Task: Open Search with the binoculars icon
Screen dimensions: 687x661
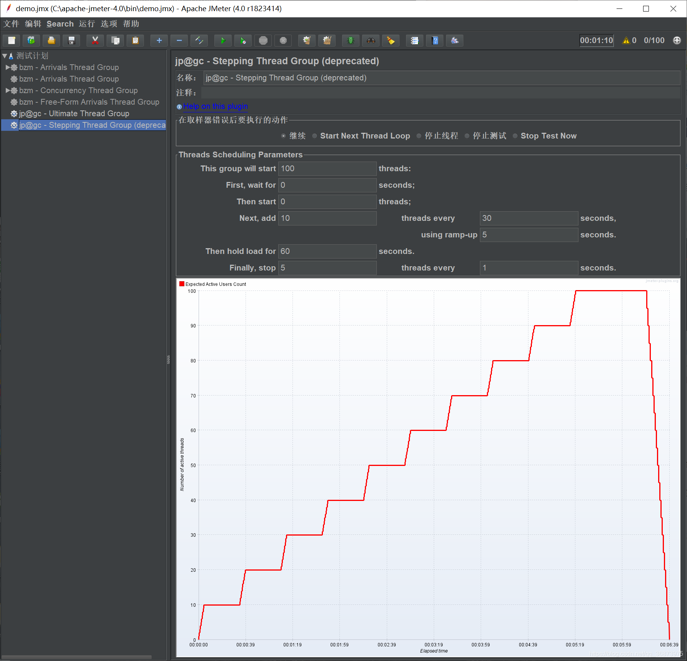Action: click(x=371, y=40)
